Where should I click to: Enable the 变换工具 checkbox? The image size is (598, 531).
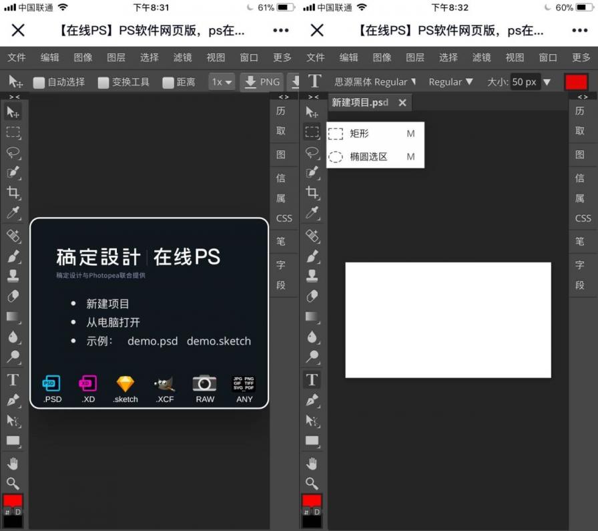tap(103, 82)
